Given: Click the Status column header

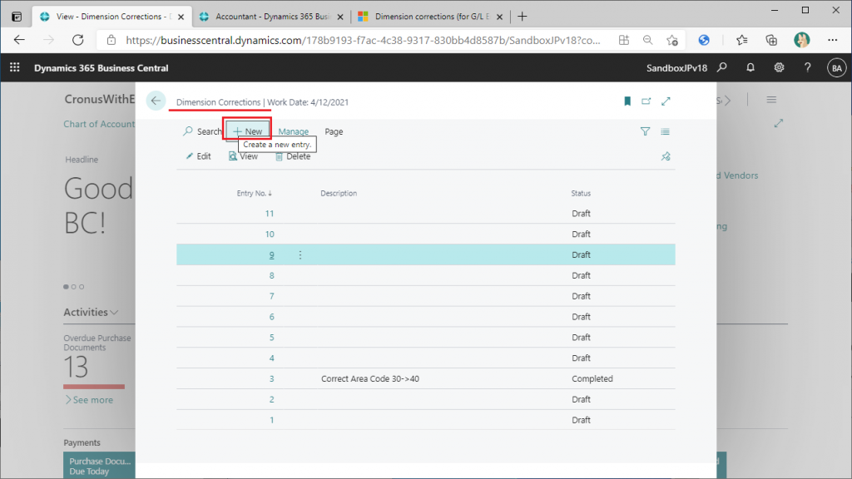Looking at the screenshot, I should pyautogui.click(x=581, y=193).
